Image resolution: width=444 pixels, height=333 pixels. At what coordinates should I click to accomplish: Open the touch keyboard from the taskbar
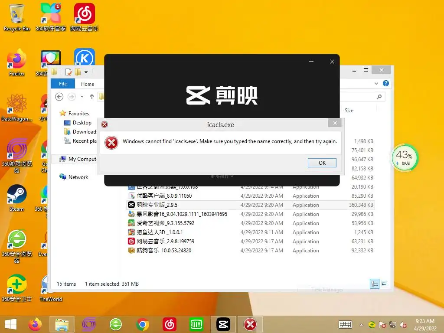coord(345,324)
